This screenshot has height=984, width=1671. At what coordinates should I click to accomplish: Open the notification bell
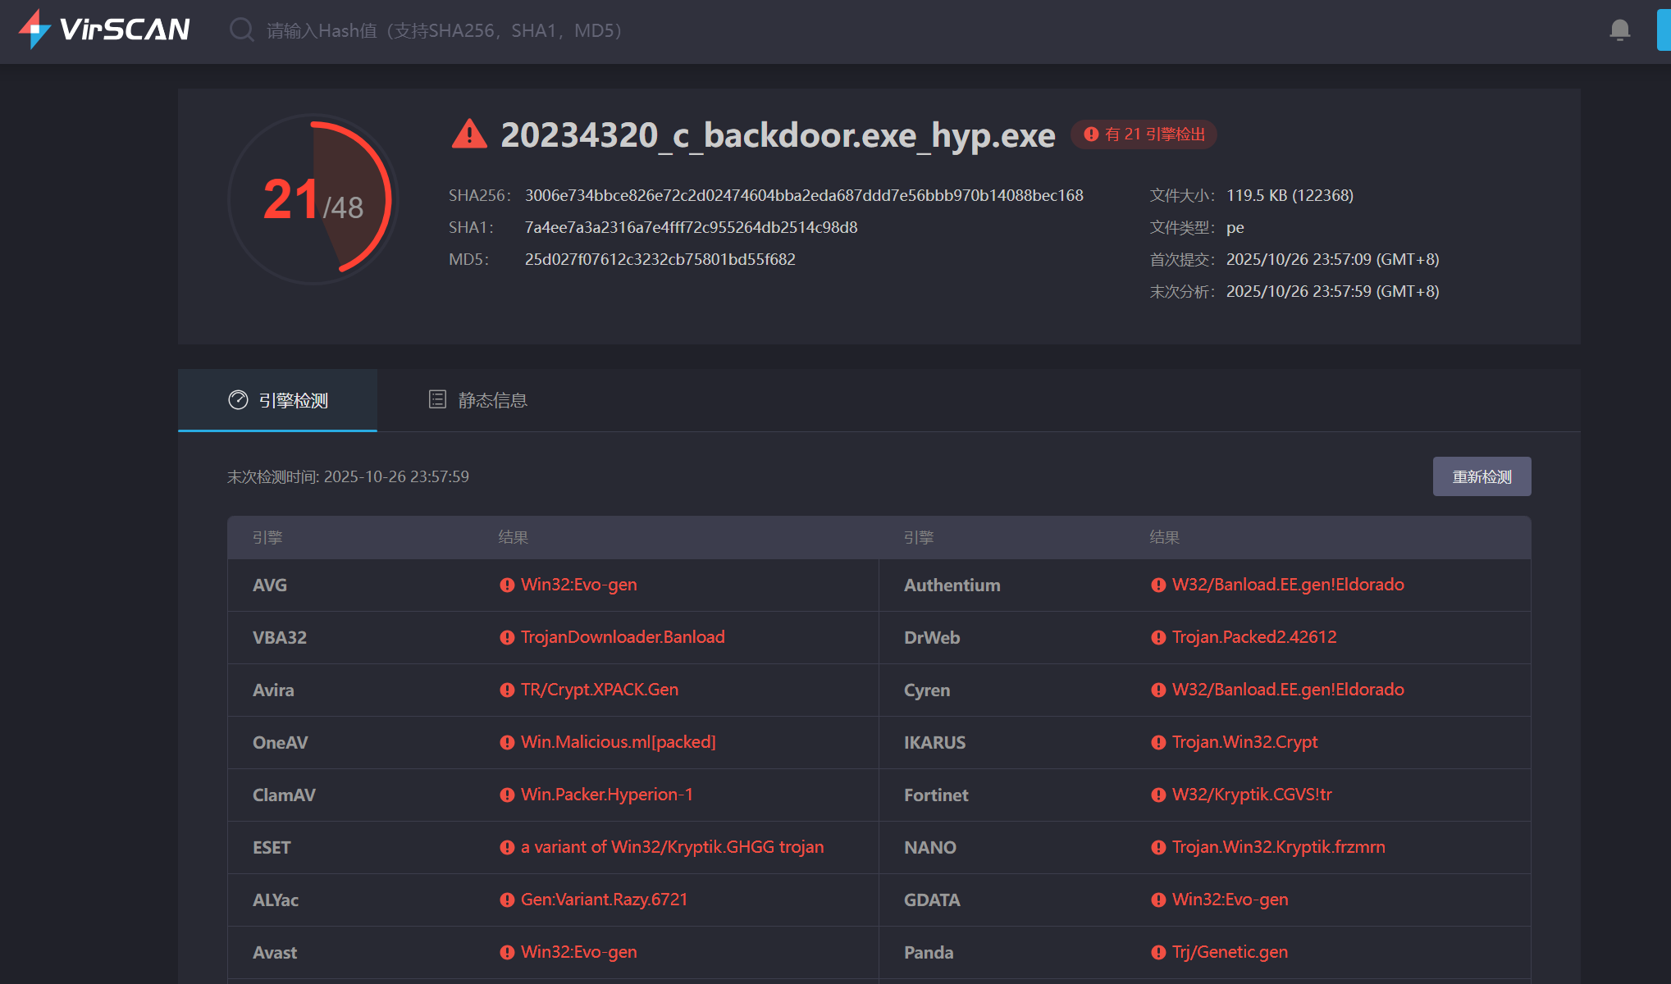(x=1619, y=30)
